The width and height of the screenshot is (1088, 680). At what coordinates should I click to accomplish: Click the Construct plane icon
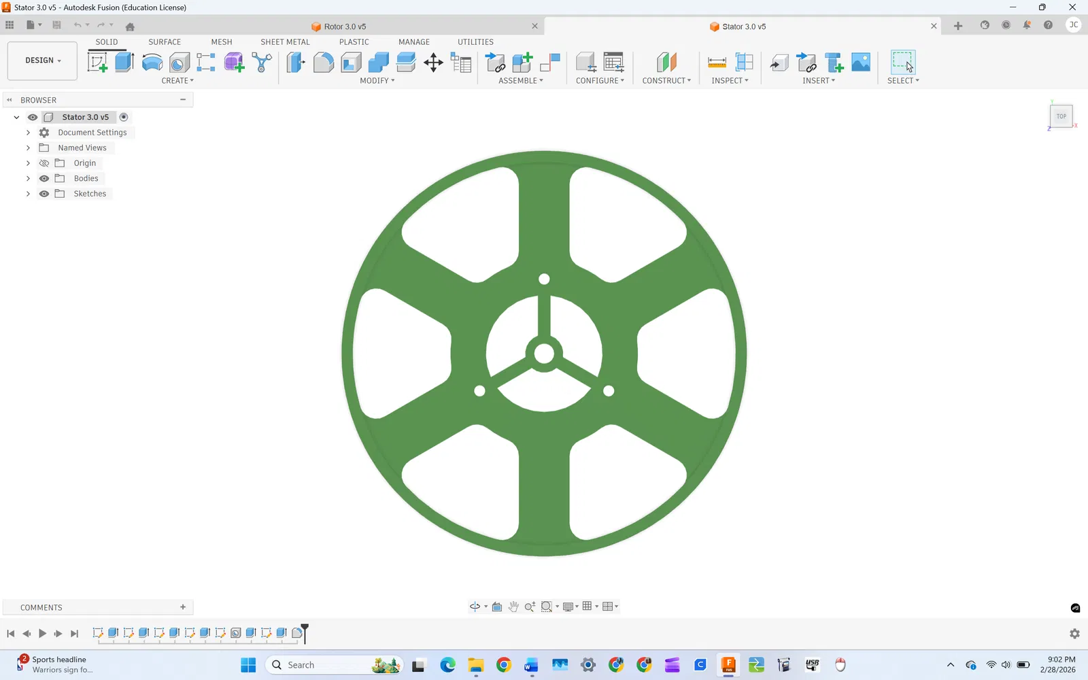point(666,63)
